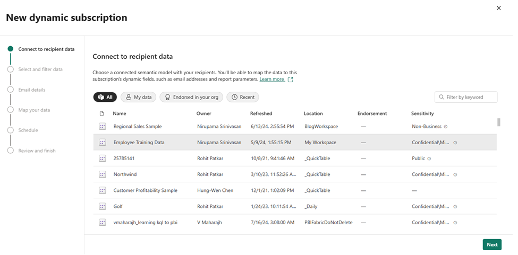The image size is (518, 255).
Task: Click the semantic model icon beside Regional Sales Sample
Action: pyautogui.click(x=103, y=127)
